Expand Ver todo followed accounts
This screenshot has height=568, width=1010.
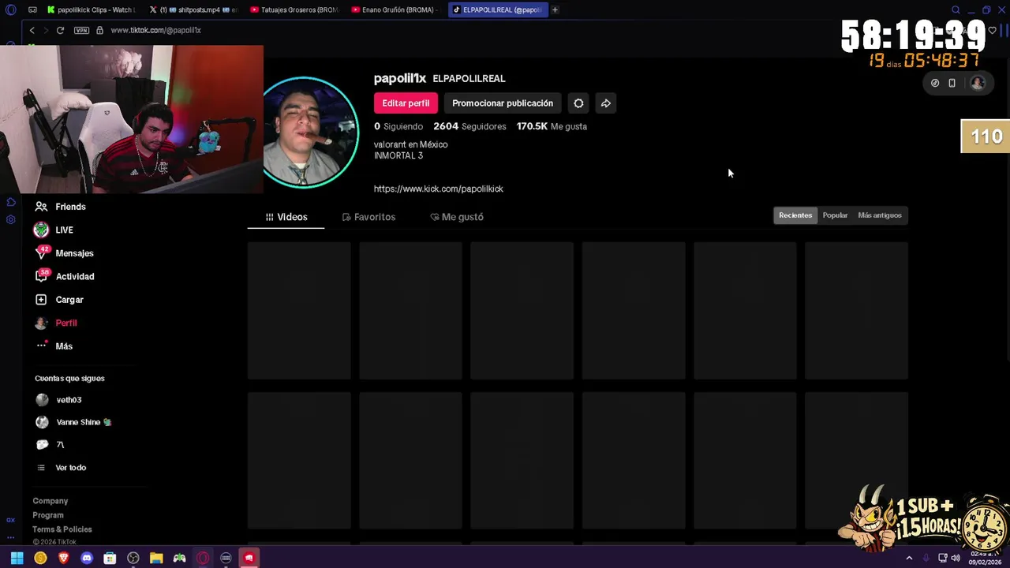pyautogui.click(x=62, y=468)
